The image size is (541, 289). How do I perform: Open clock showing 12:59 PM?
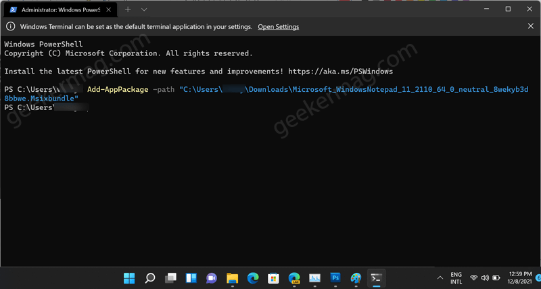coord(520,278)
